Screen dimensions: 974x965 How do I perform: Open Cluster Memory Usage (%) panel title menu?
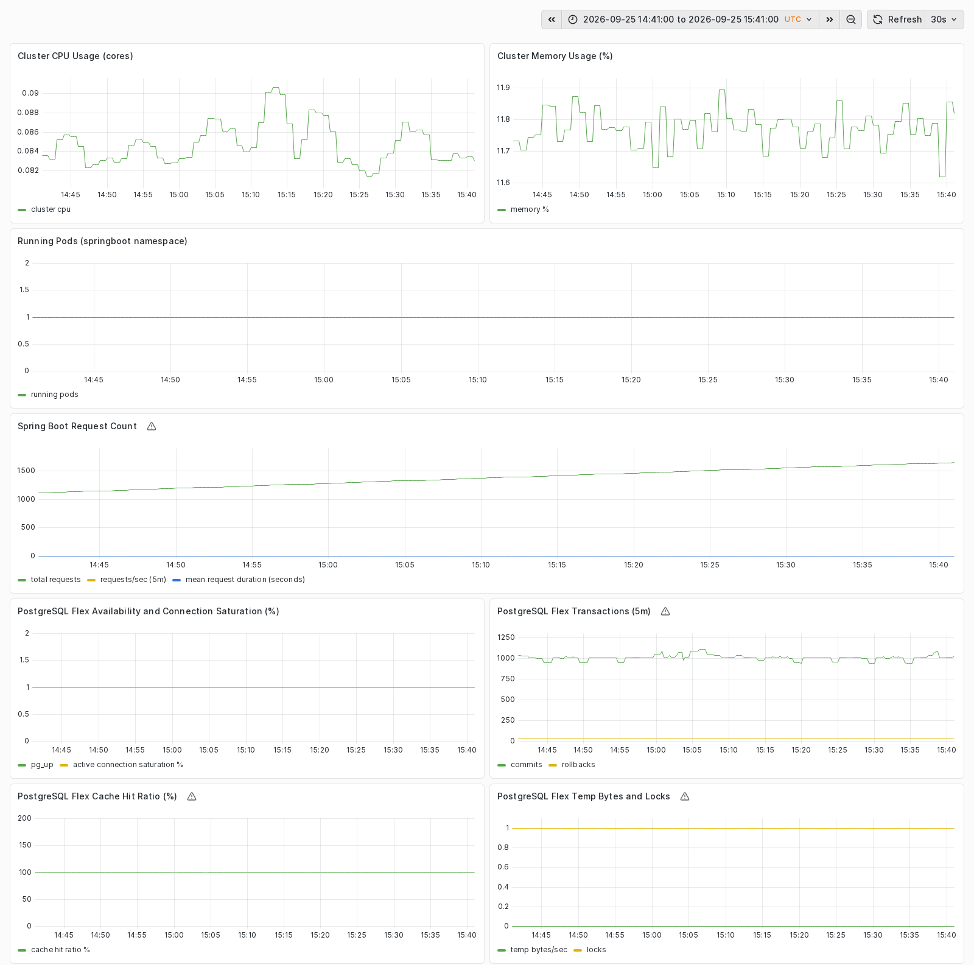(555, 56)
